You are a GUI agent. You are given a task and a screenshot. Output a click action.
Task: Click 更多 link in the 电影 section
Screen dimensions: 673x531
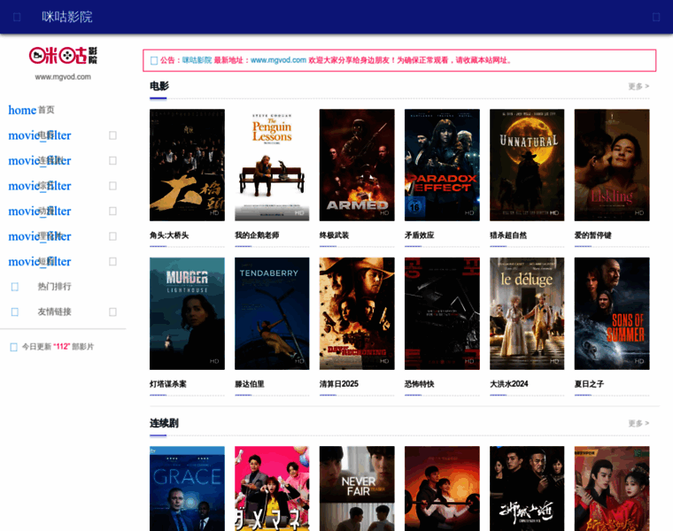[638, 87]
